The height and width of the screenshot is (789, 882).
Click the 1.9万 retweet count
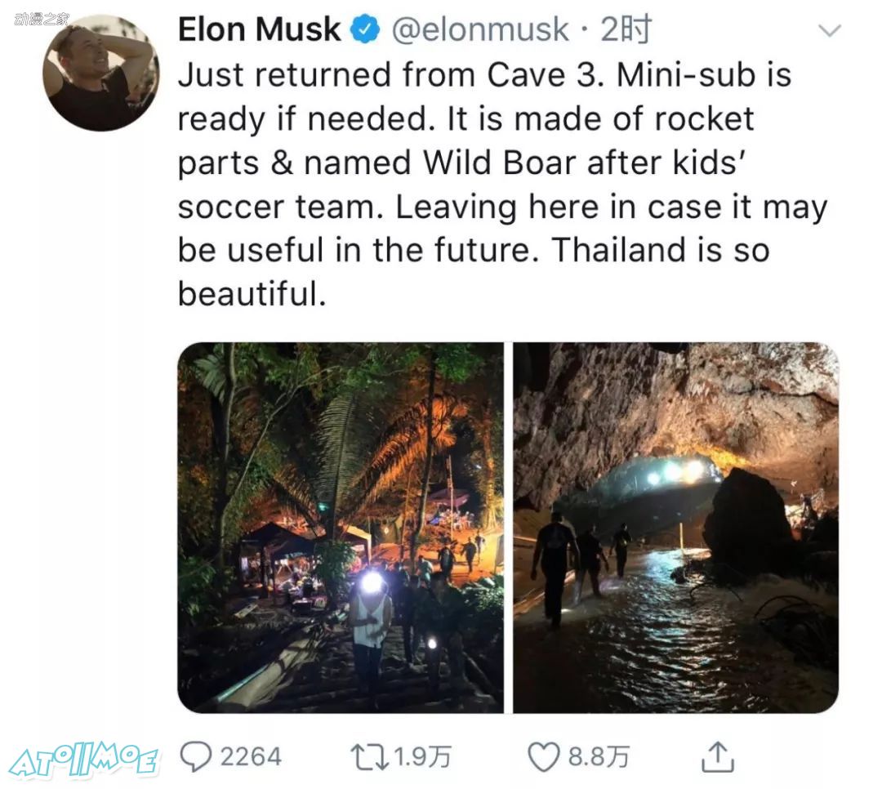click(x=422, y=757)
